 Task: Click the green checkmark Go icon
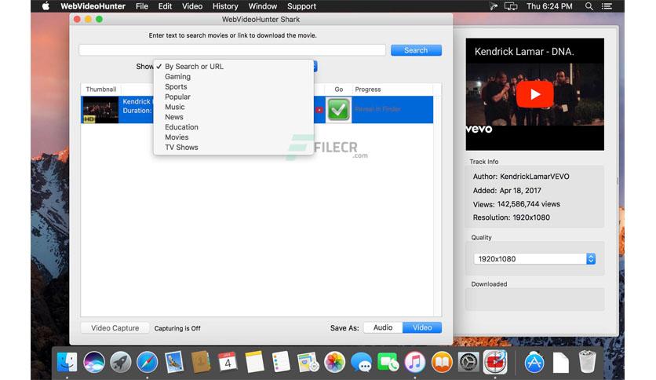point(338,110)
